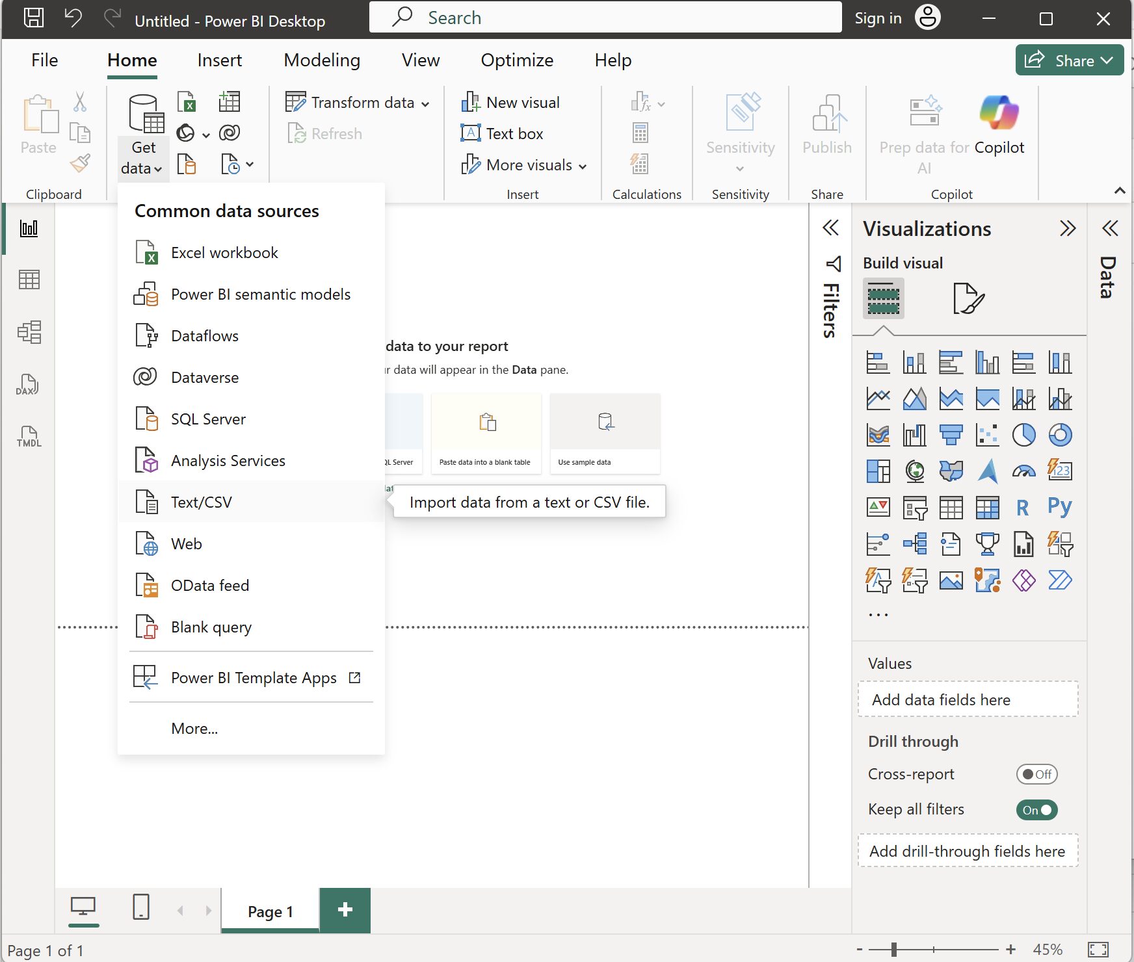Select the Matrix visual icon

[987, 508]
